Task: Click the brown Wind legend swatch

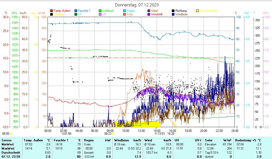Action: point(149,11)
